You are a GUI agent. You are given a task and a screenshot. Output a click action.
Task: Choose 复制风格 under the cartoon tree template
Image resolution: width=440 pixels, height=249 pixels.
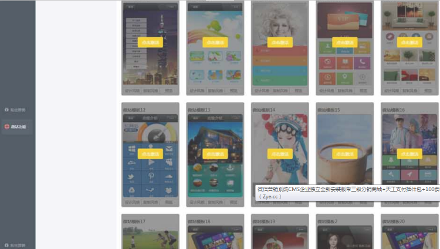(x=215, y=90)
